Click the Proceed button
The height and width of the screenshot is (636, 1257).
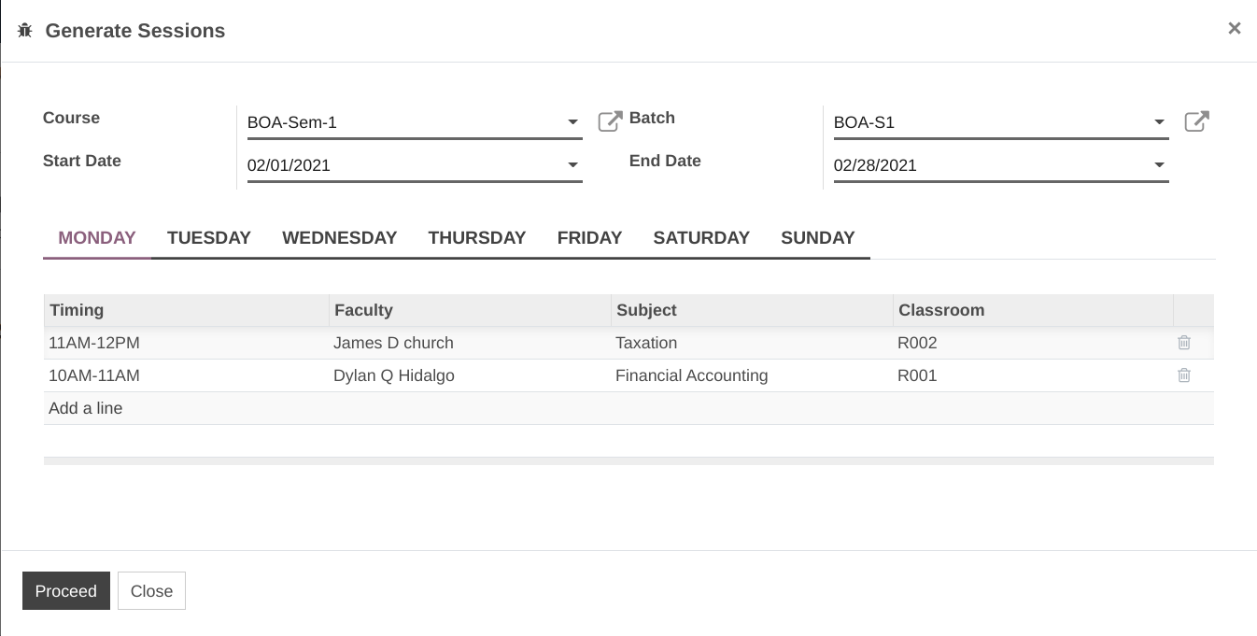coord(66,591)
